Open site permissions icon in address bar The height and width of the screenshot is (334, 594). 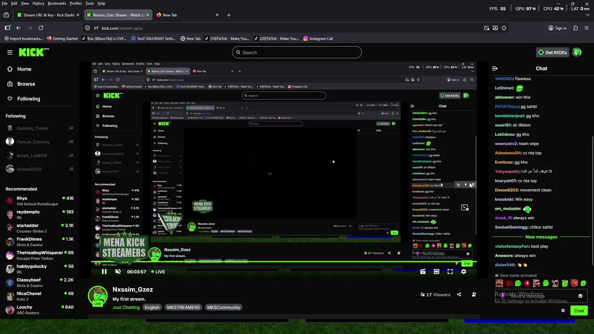pyautogui.click(x=96, y=28)
